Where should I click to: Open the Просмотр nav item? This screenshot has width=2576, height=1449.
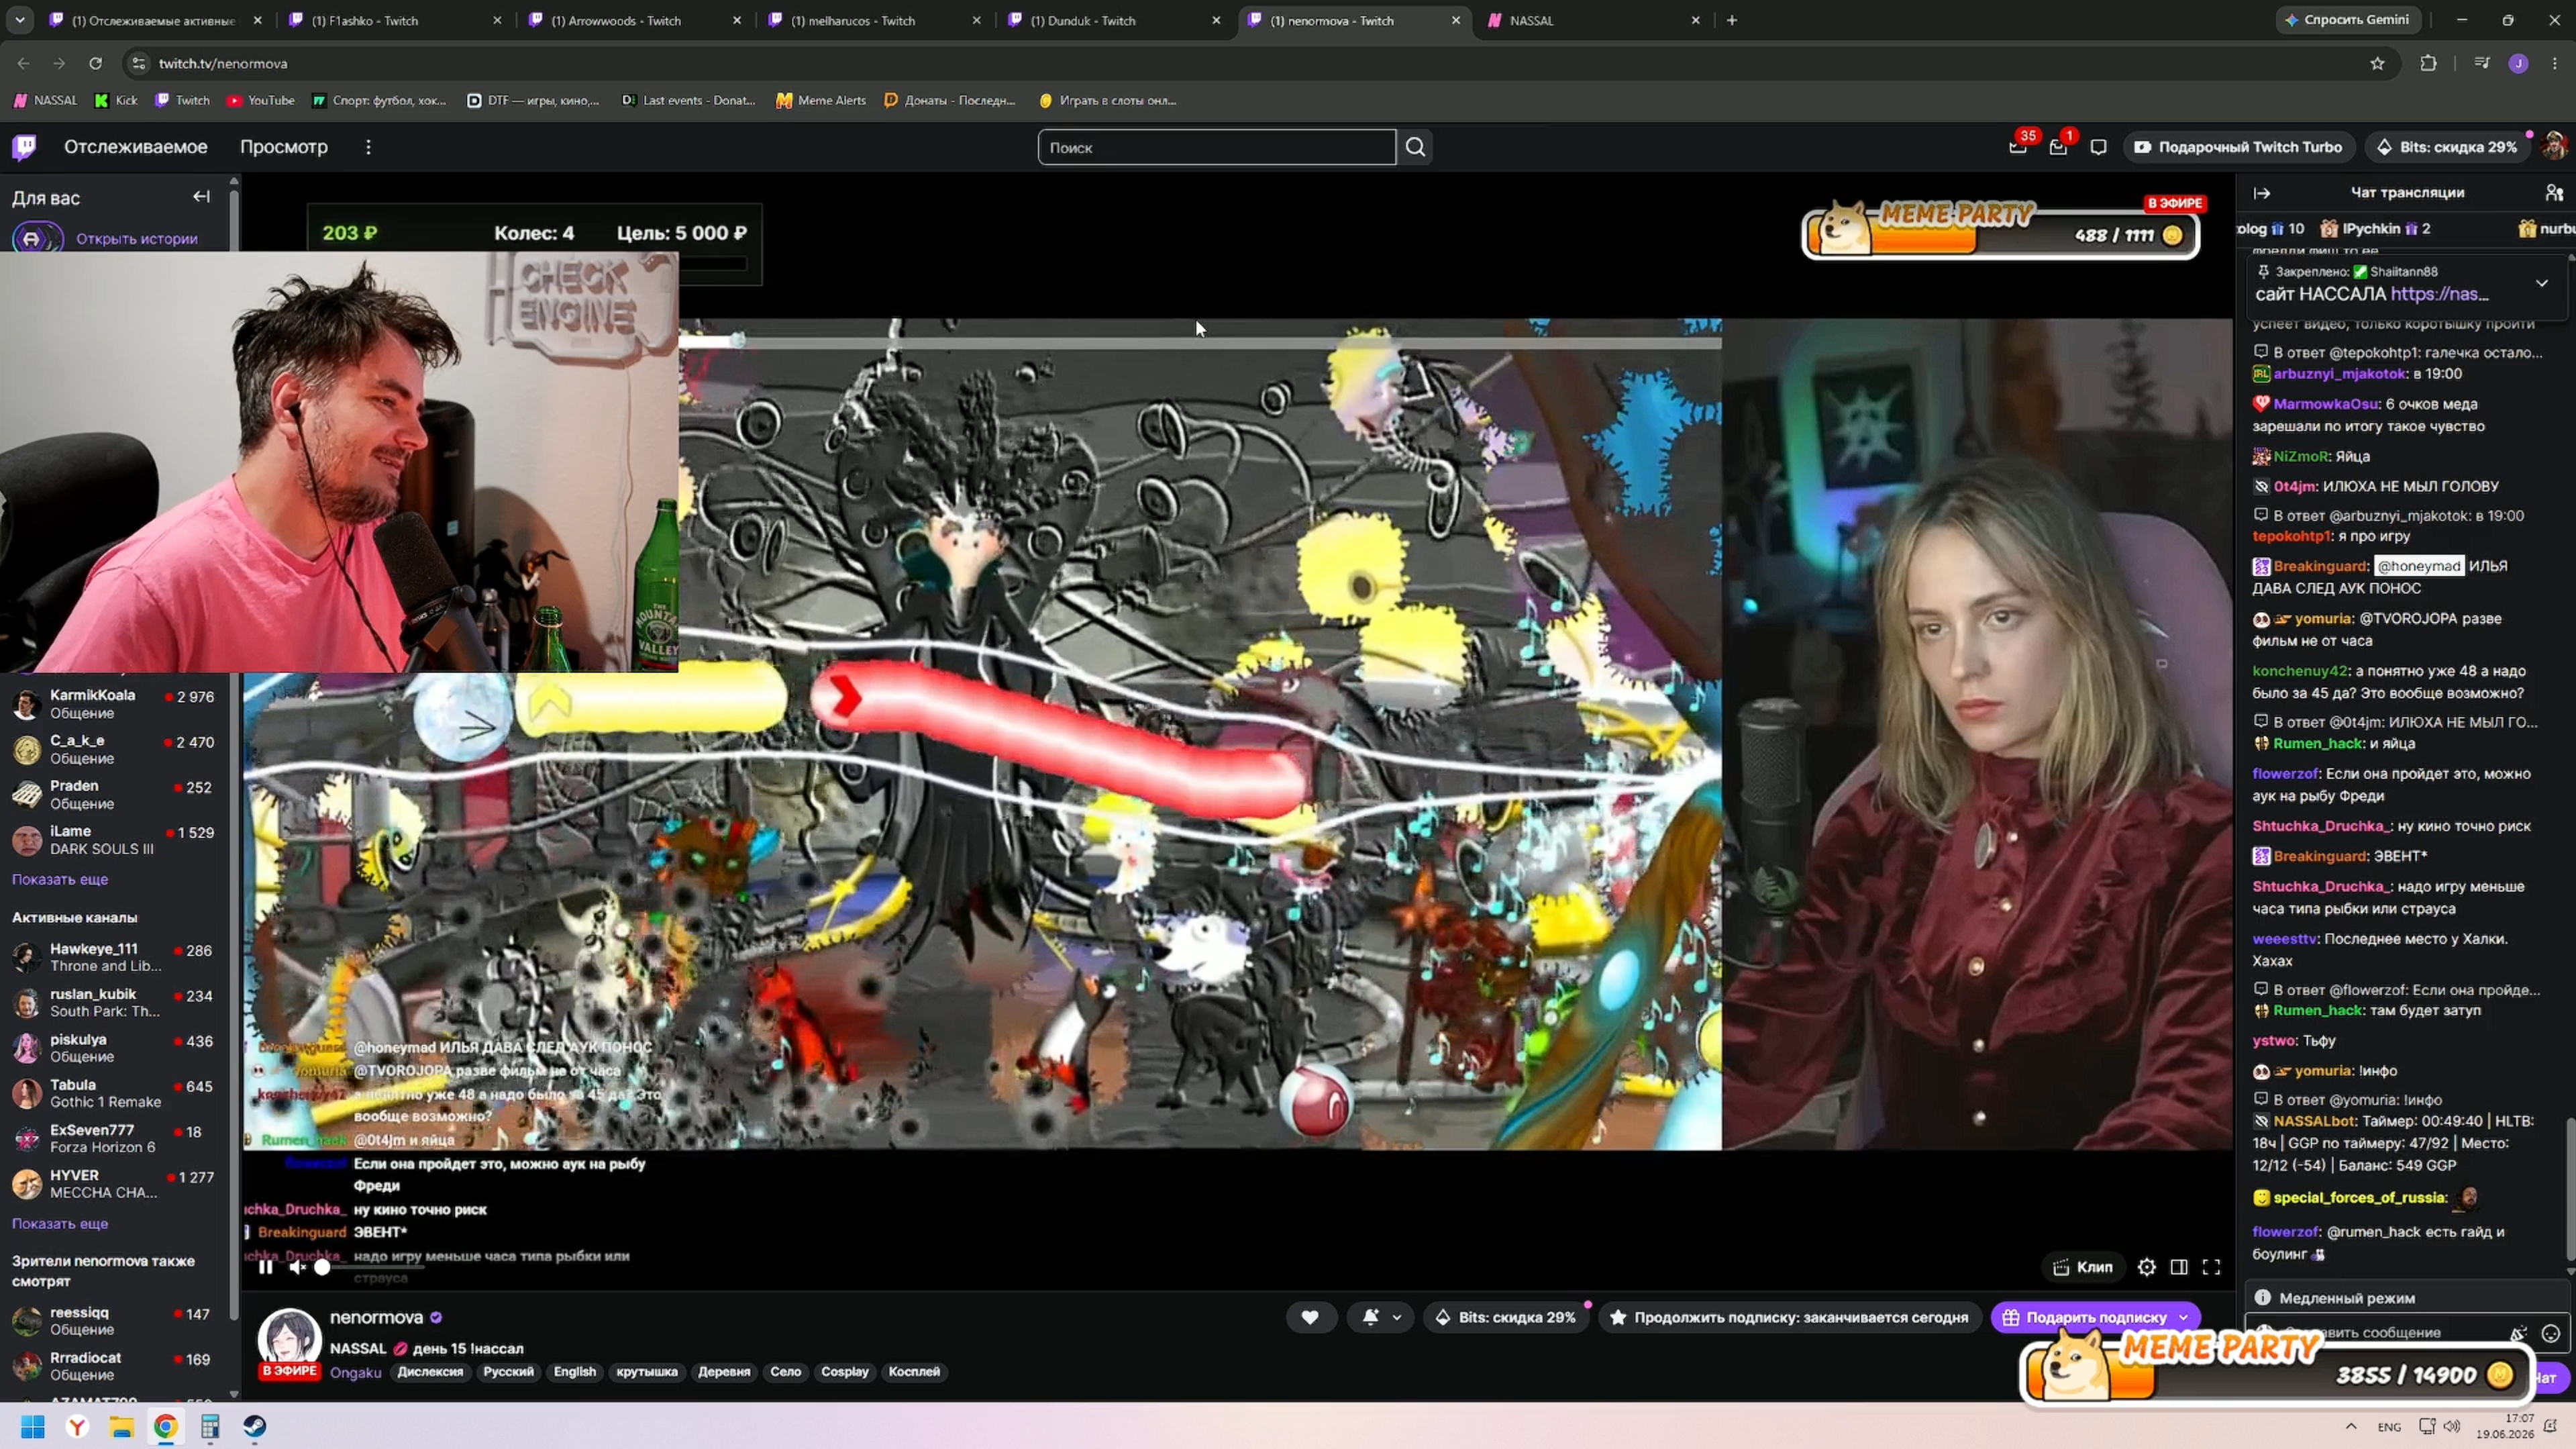[x=284, y=147]
